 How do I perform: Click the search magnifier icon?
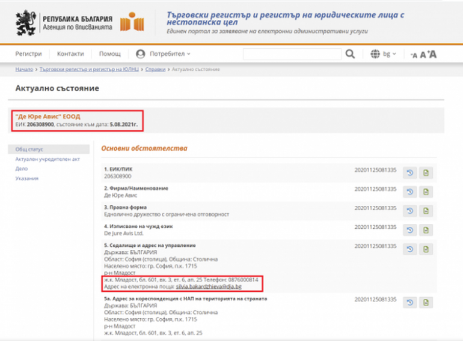(351, 54)
